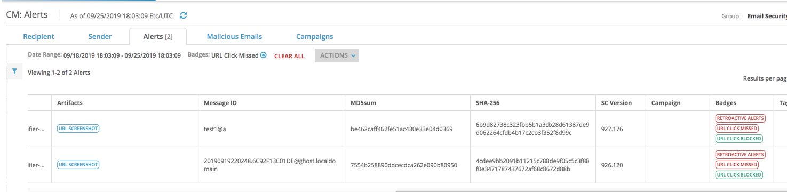Select the Alerts [2] tab
Image resolution: width=787 pixels, height=192 pixels.
point(158,36)
